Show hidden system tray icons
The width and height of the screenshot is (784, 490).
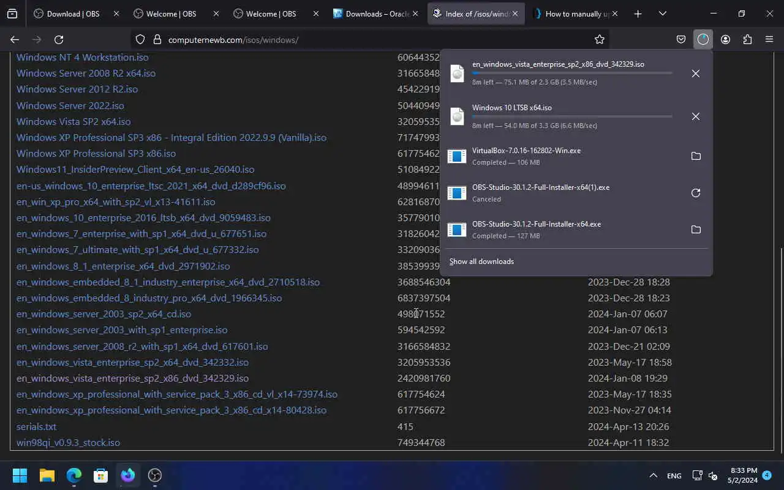tap(653, 475)
